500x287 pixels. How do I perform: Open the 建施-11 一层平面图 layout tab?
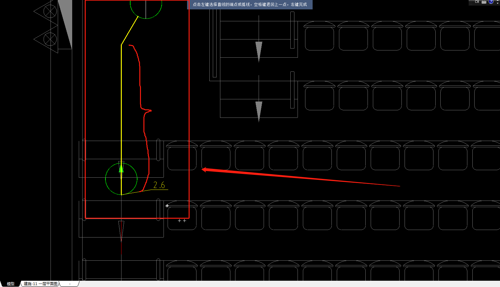[40, 284]
